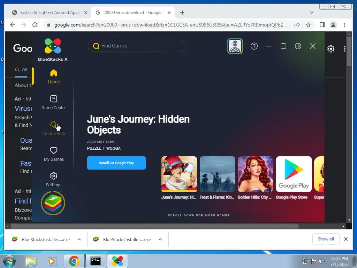357x268 pixels.
Task: Launch the BlueStacks App Player round icon
Action: 53,203
